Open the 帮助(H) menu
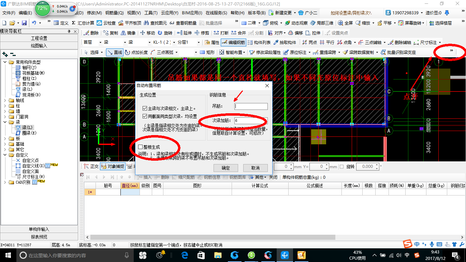The height and width of the screenshot is (262, 466). tap(237, 13)
